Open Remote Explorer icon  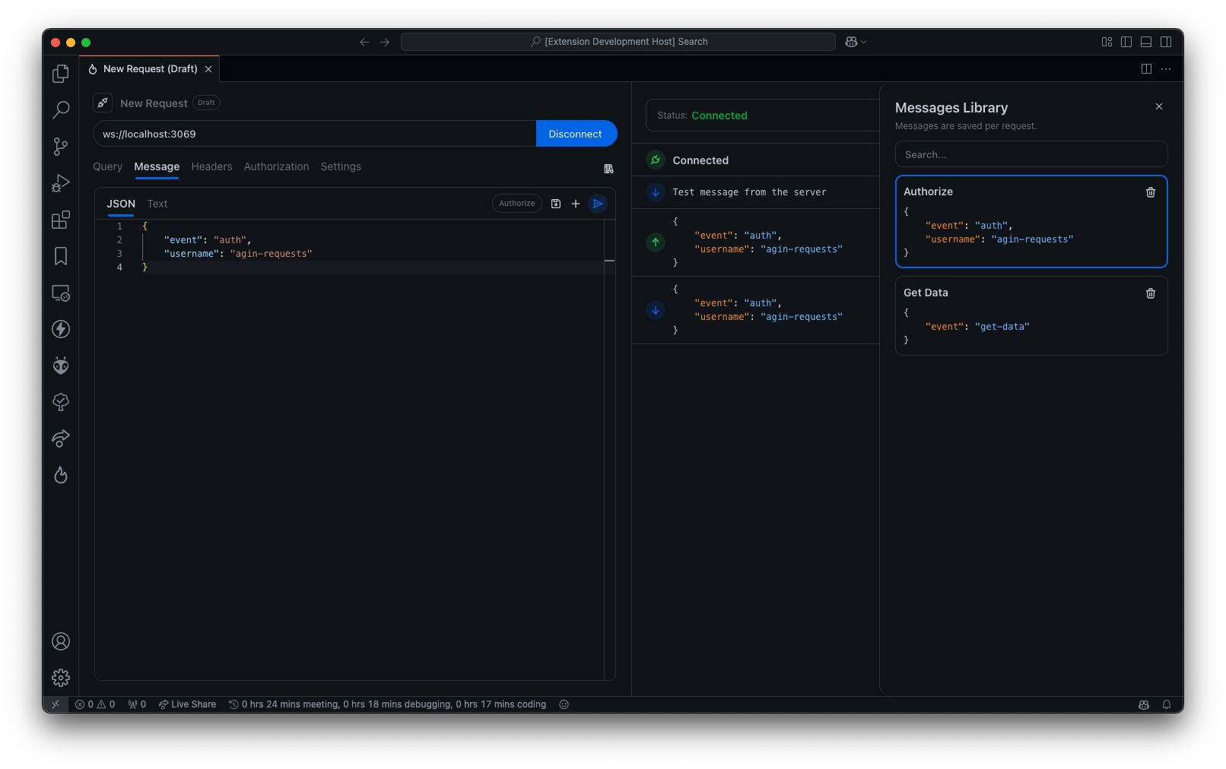click(x=61, y=293)
